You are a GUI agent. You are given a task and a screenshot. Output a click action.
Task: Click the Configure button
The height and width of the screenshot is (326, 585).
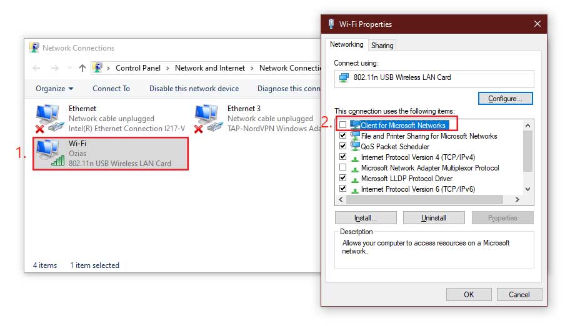pos(505,99)
